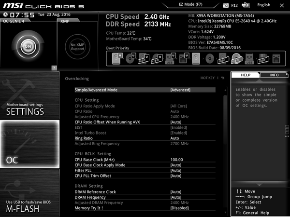Open DRAM Reference Clock option
Image resolution: width=290 pixels, height=217 pixels.
[x=145, y=192]
